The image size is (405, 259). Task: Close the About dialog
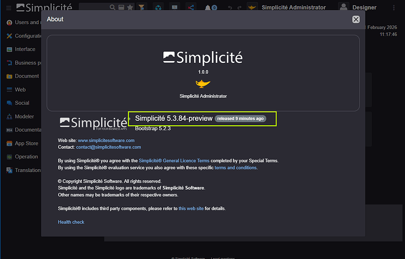pos(356,19)
